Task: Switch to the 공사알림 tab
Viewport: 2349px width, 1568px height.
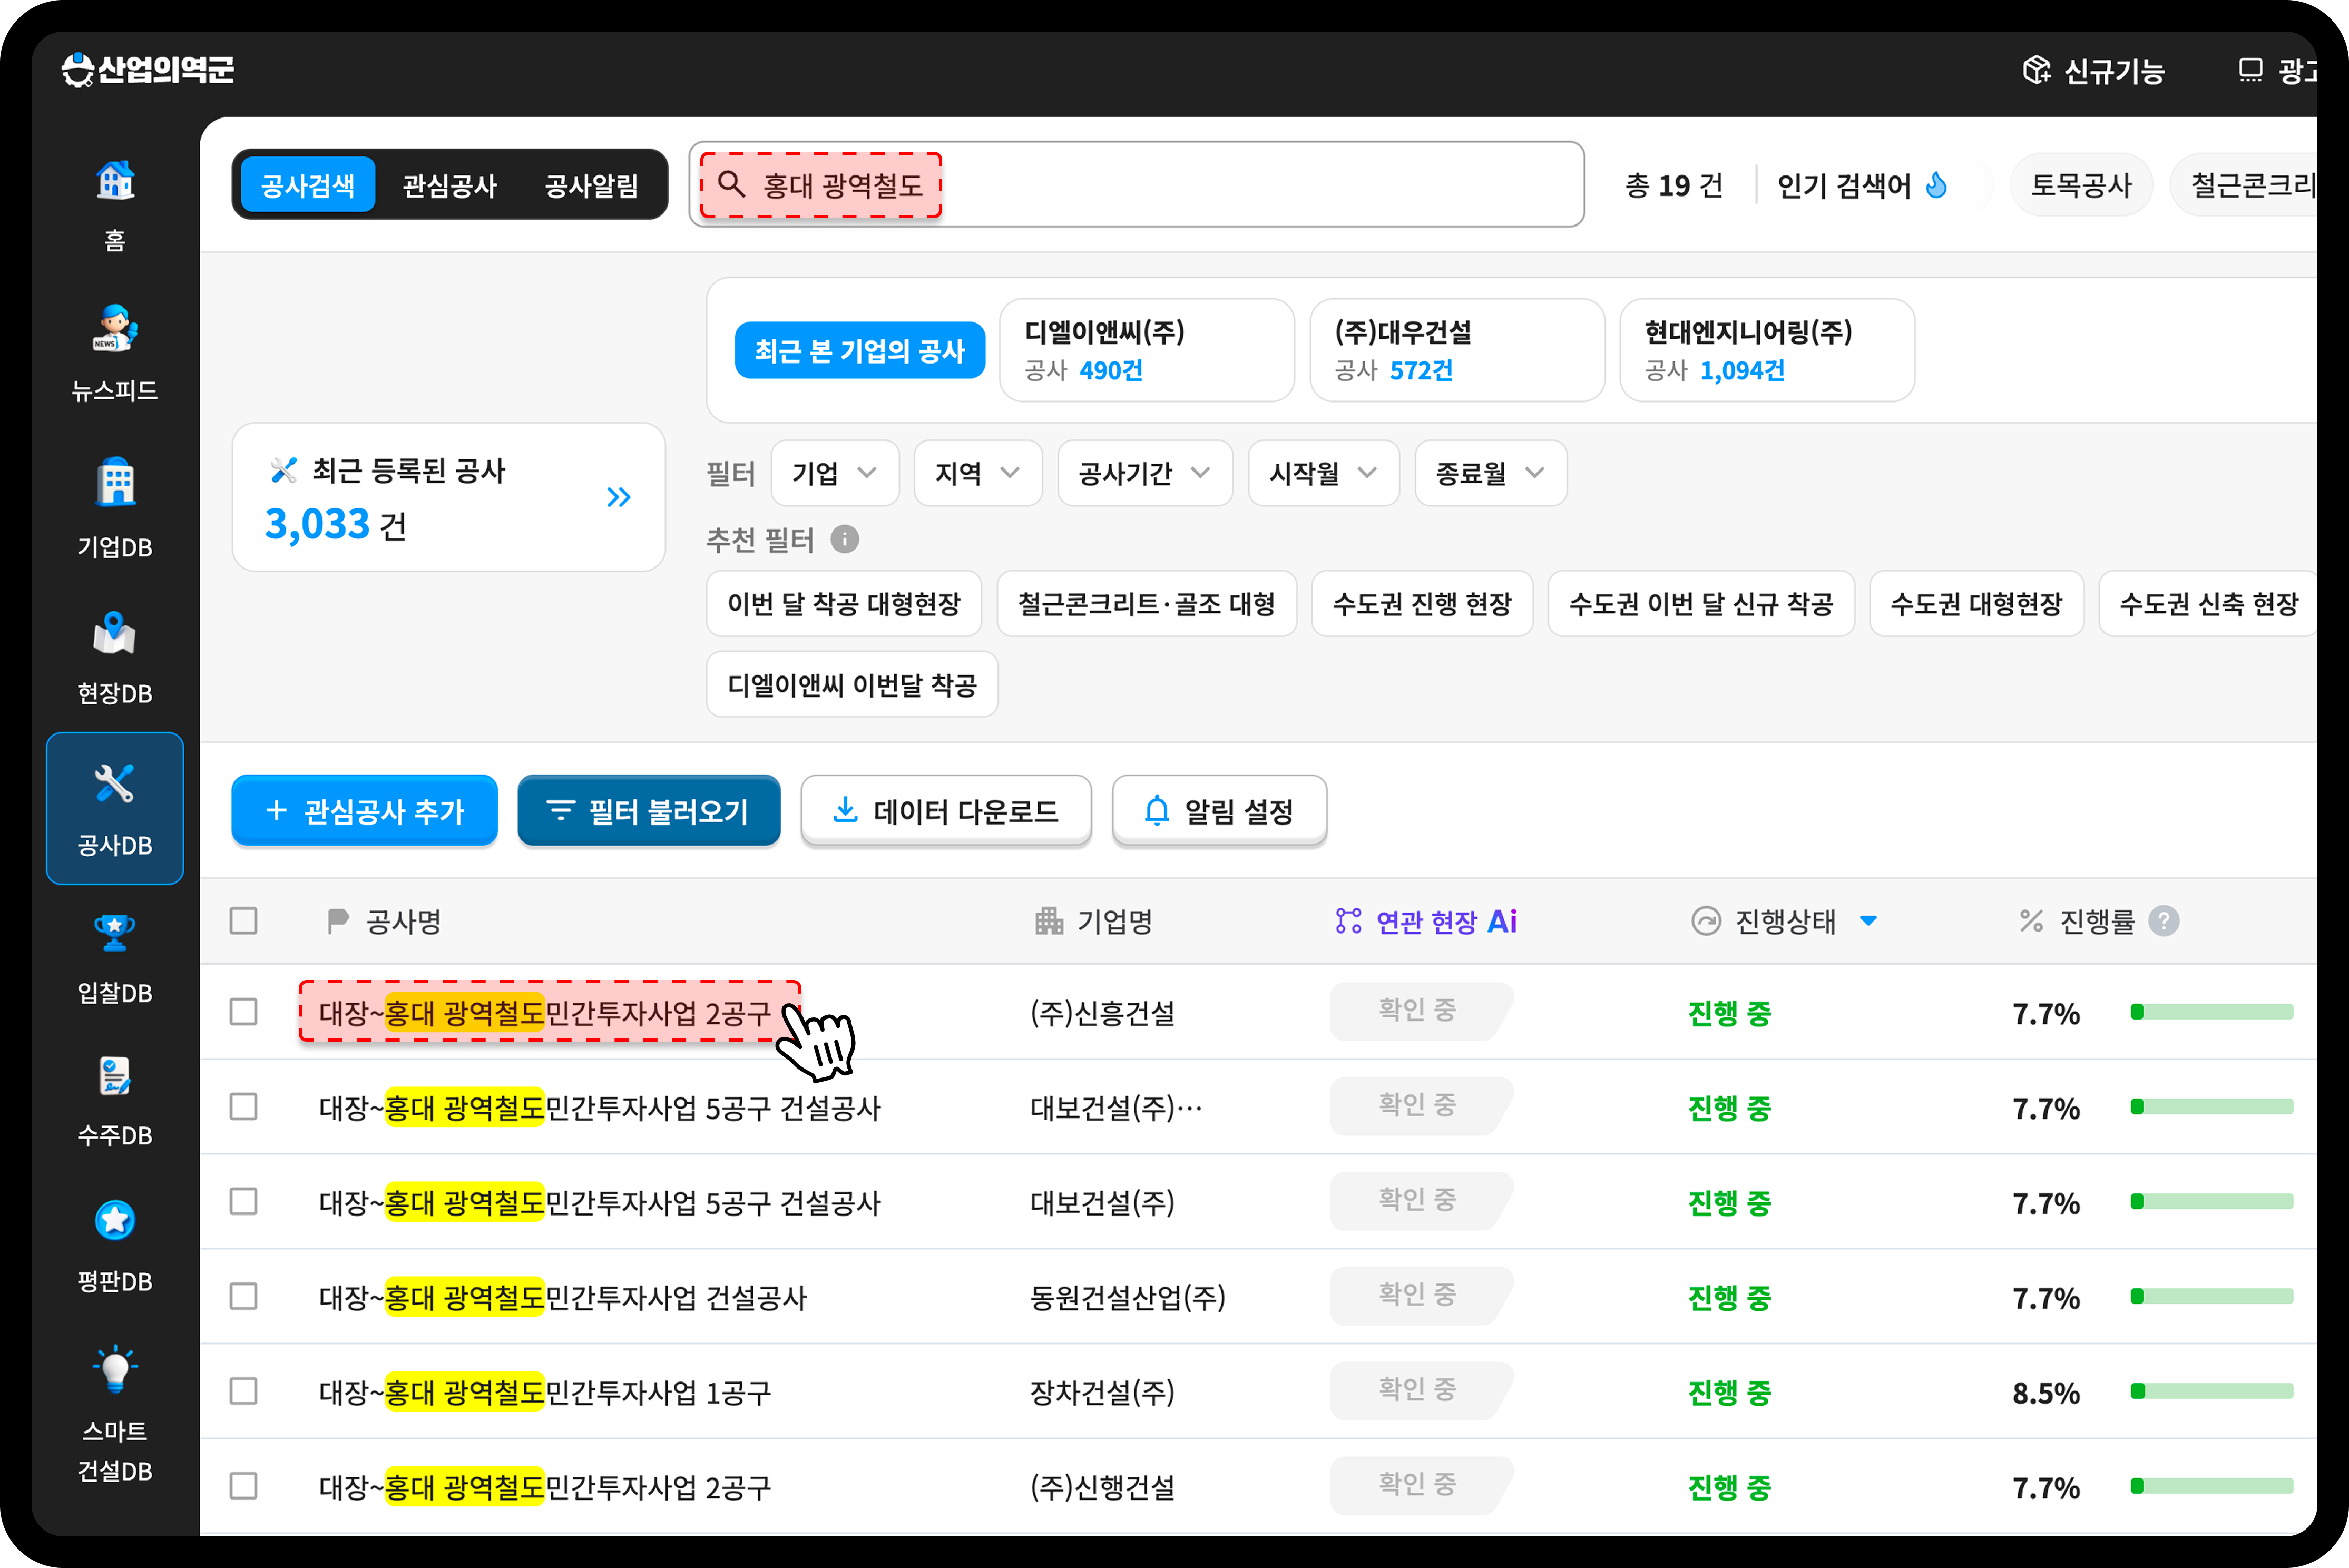Action: [592, 185]
